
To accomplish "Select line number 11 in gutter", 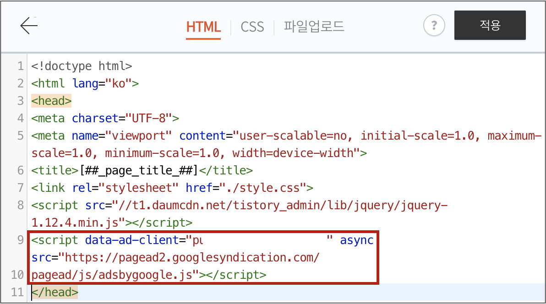I will [17, 293].
